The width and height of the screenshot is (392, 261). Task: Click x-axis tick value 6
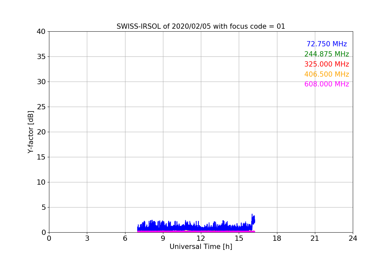pos(125,238)
